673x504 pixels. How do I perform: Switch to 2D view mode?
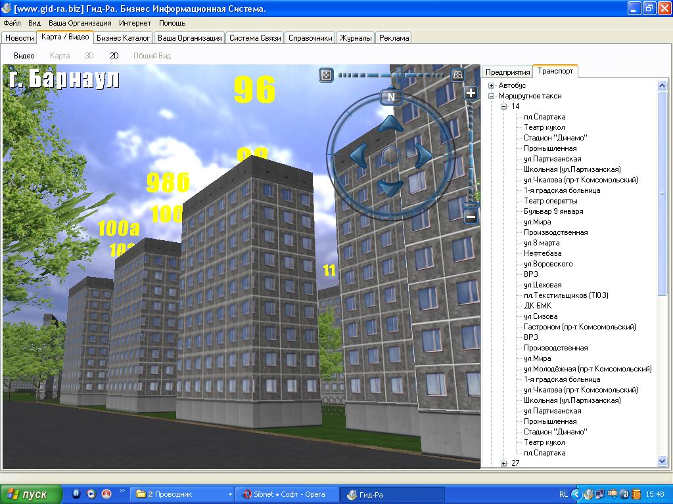(x=114, y=56)
